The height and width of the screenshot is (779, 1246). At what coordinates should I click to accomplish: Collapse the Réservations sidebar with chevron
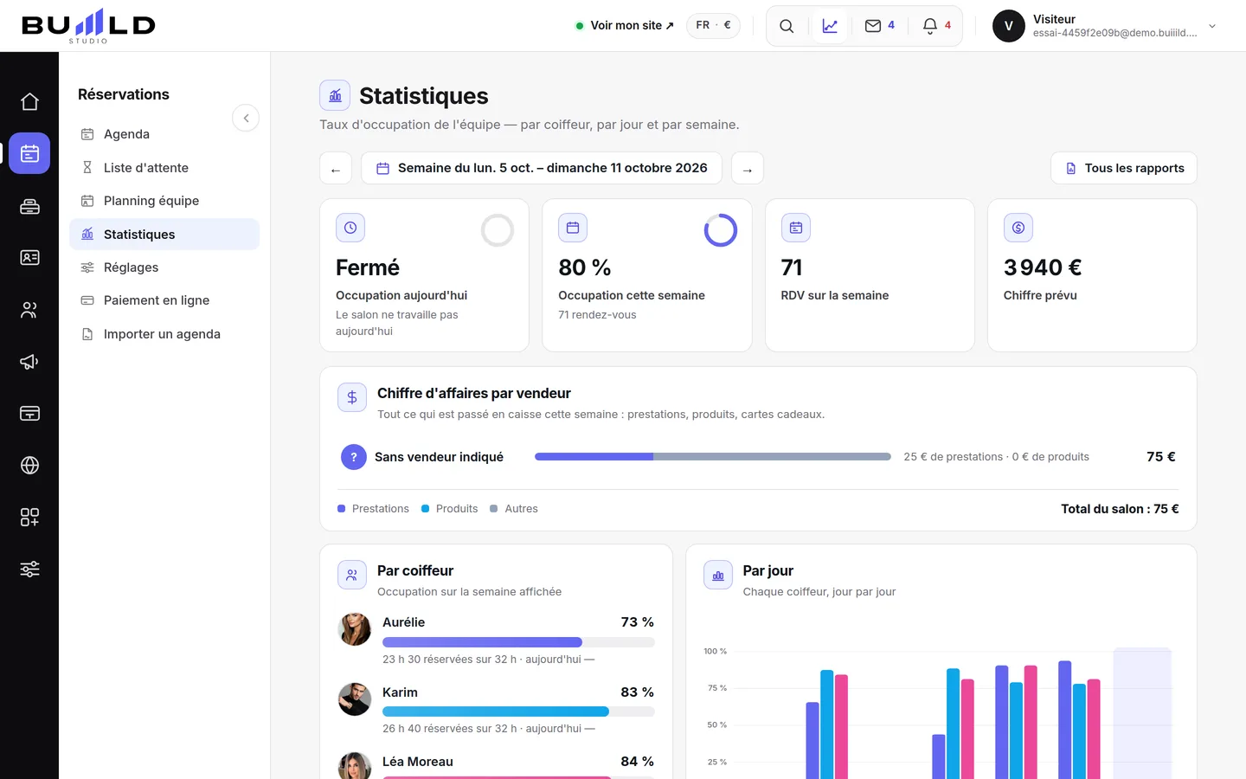click(246, 118)
